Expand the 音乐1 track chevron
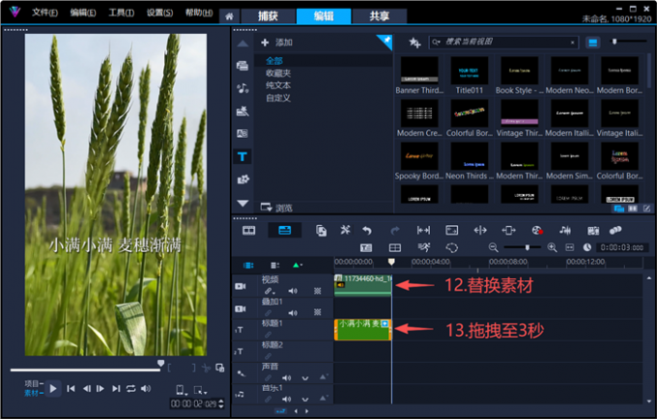 click(305, 399)
